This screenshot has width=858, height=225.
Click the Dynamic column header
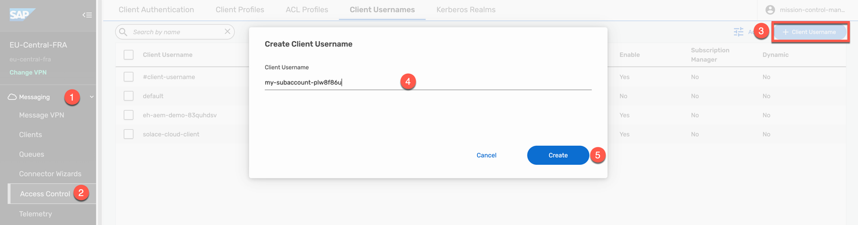(775, 55)
